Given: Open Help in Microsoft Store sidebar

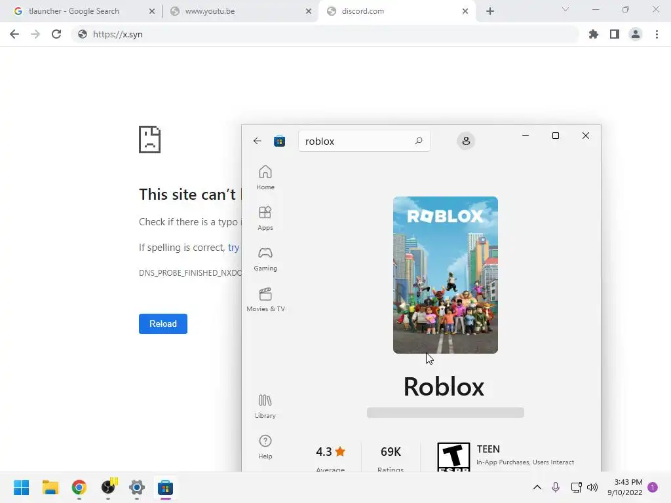Looking at the screenshot, I should tap(265, 447).
